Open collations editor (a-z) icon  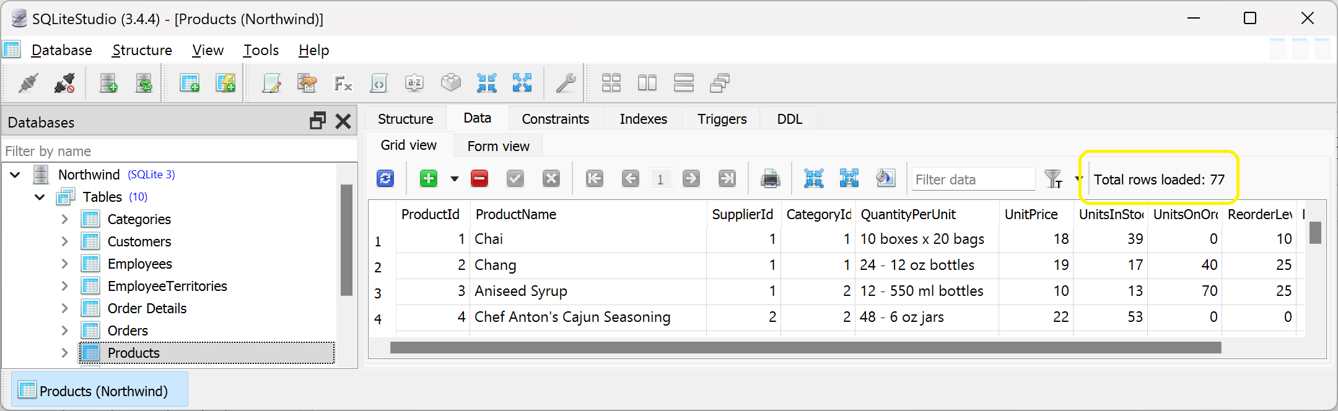414,82
